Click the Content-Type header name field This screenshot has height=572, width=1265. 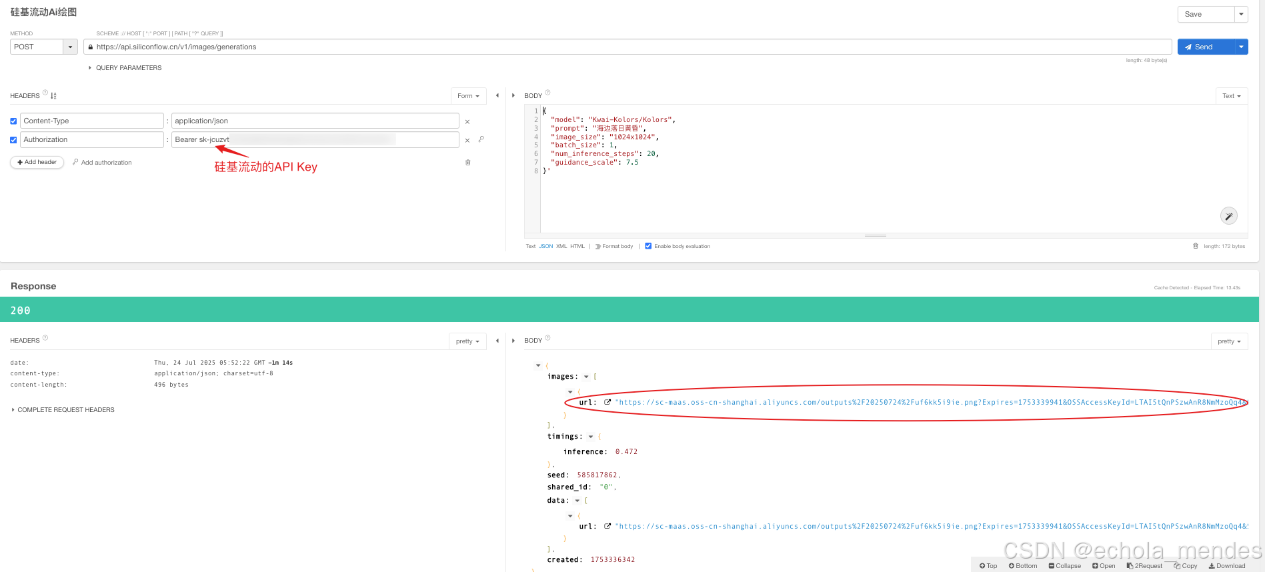(x=92, y=121)
